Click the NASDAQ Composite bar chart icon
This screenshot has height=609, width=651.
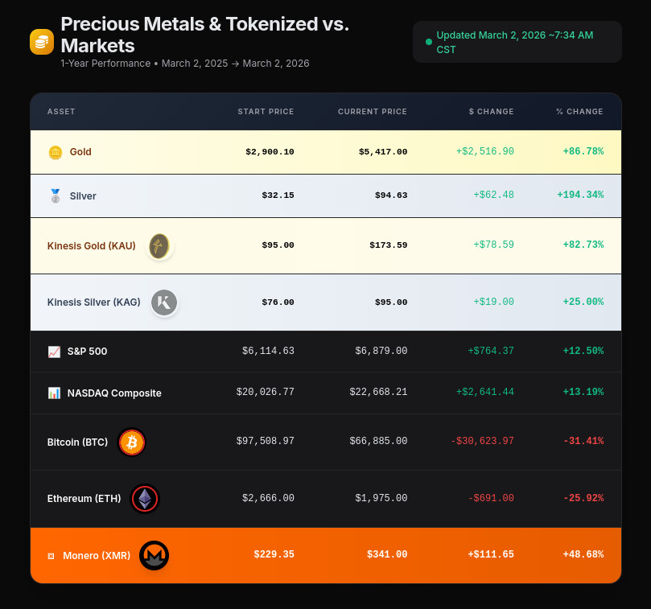[54, 393]
